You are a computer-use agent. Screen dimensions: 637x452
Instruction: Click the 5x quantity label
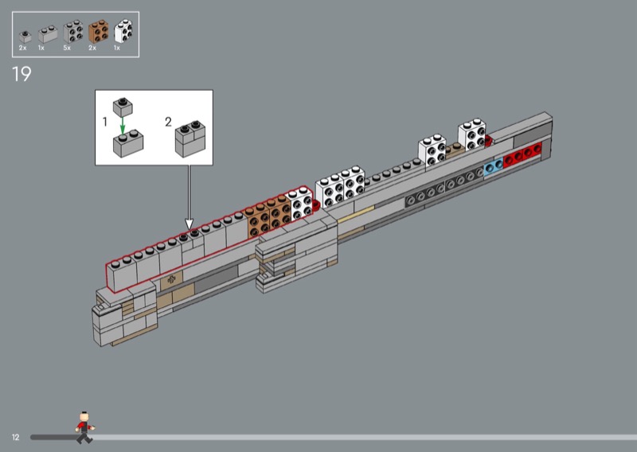pyautogui.click(x=67, y=49)
